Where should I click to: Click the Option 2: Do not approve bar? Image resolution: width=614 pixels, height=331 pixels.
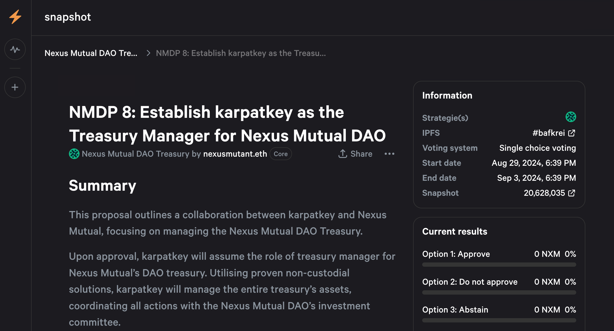click(499, 292)
